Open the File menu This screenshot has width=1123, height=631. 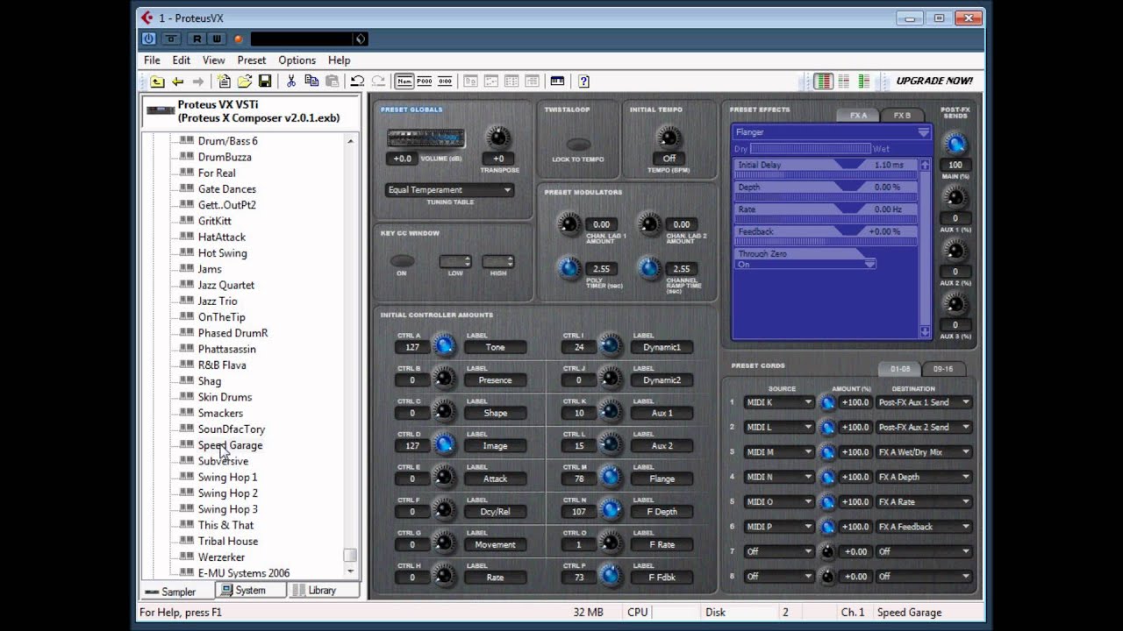(152, 60)
